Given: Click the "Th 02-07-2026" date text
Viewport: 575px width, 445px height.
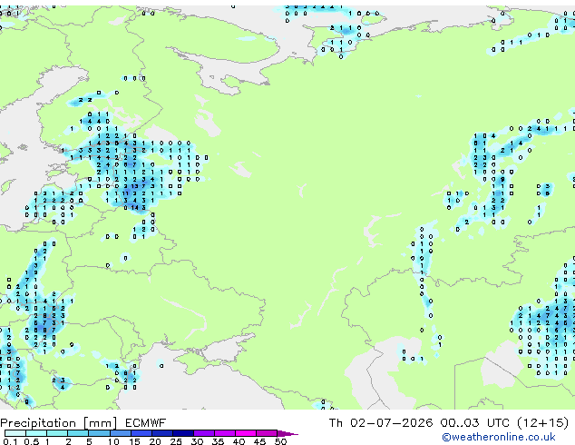Looking at the screenshot, I should coord(381,423).
